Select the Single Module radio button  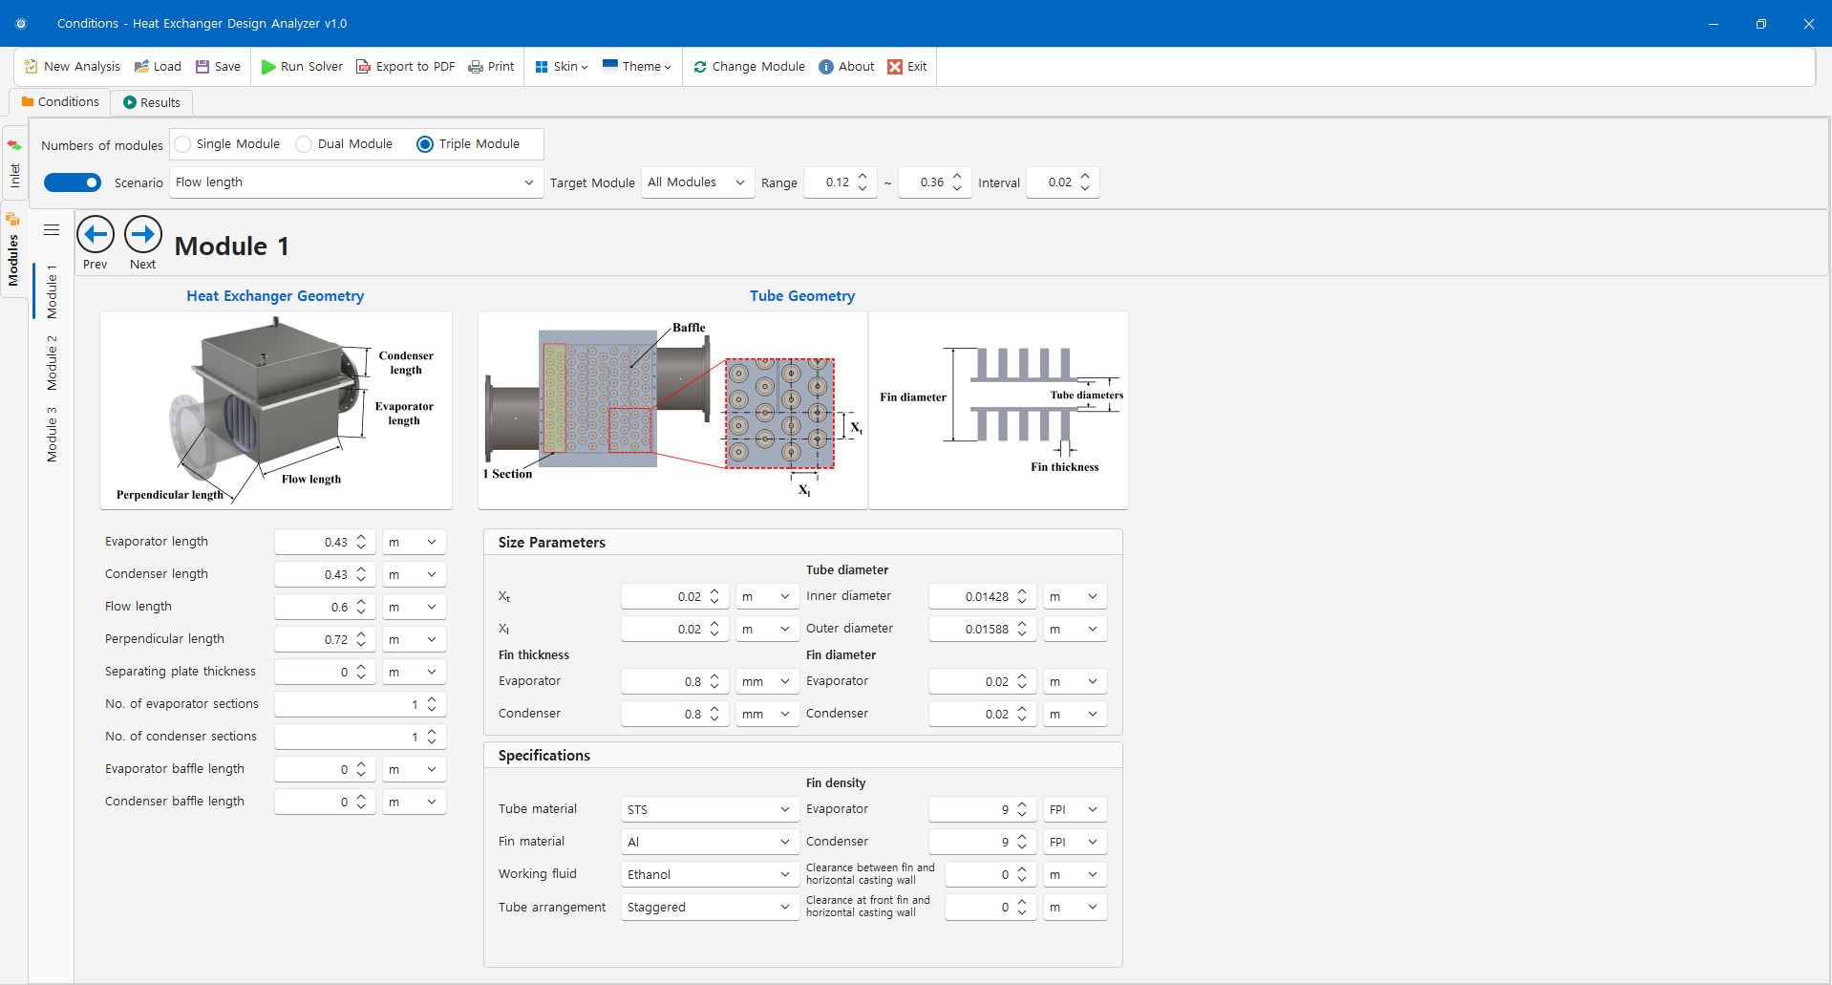[x=183, y=144]
